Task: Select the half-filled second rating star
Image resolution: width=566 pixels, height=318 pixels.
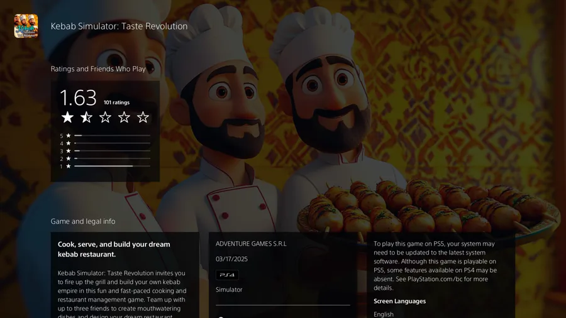Action: tap(86, 117)
